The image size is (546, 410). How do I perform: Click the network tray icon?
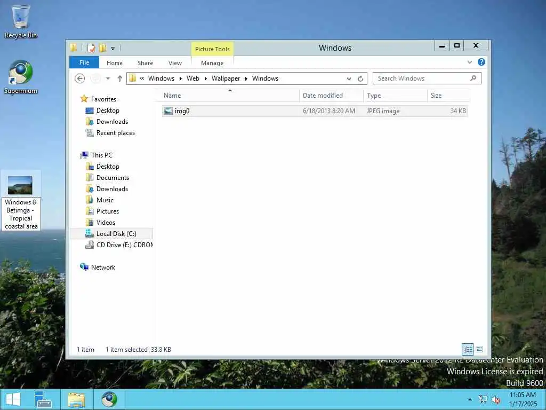483,399
